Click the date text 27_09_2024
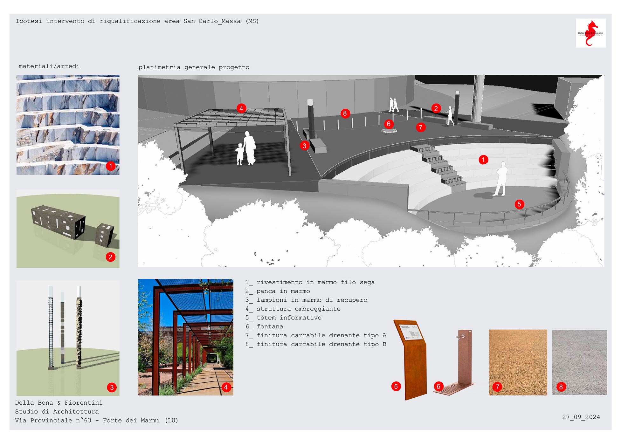The width and height of the screenshot is (621, 439). tap(581, 417)
